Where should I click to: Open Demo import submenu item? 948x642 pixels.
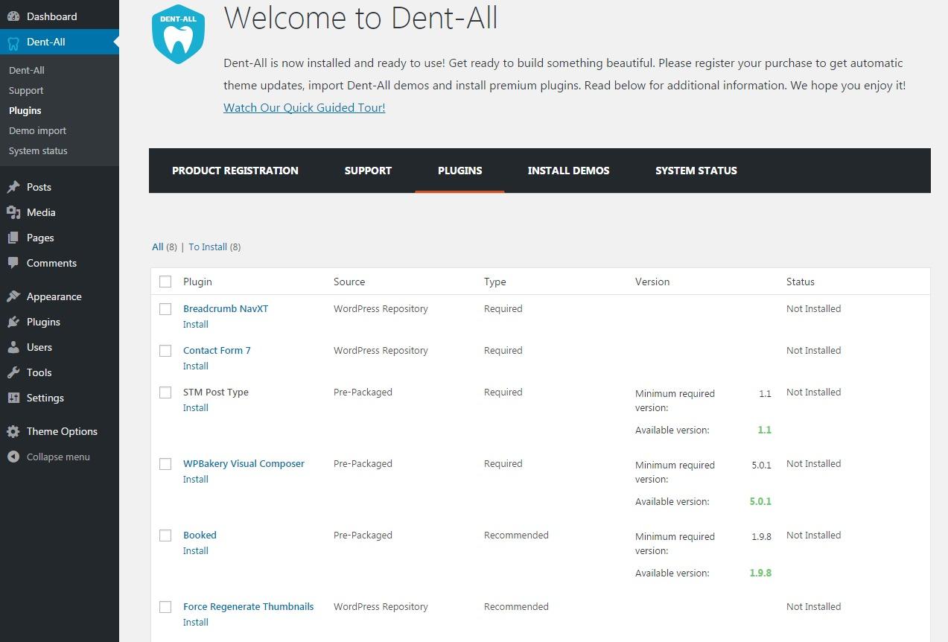point(37,130)
